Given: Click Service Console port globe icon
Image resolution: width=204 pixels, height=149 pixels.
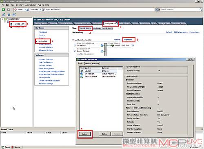Looking at the screenshot, I should pyautogui.click(x=102, y=51).
